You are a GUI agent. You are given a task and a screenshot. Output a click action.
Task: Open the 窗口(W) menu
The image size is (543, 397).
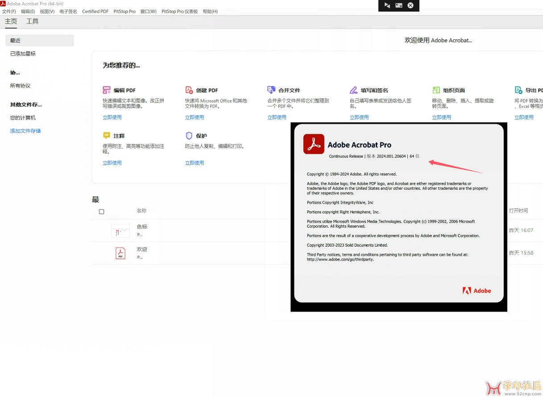pyautogui.click(x=149, y=12)
